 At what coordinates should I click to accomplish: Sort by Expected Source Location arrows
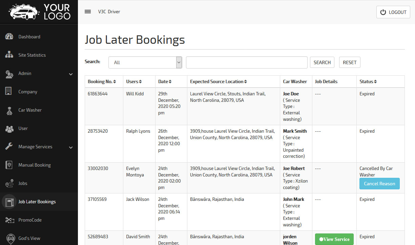pos(246,82)
